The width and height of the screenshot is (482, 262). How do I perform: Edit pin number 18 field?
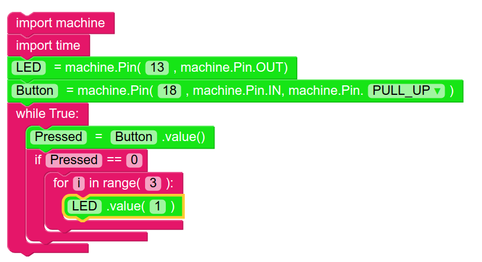coord(169,91)
